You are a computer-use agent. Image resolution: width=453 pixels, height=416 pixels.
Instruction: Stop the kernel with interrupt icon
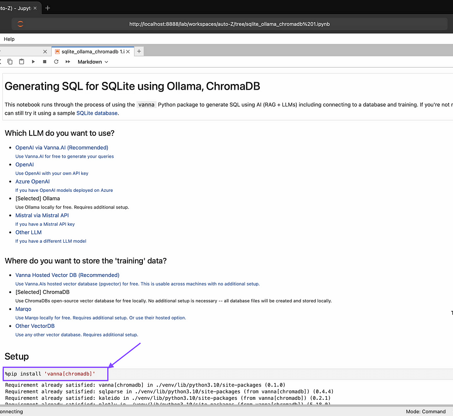coord(45,61)
